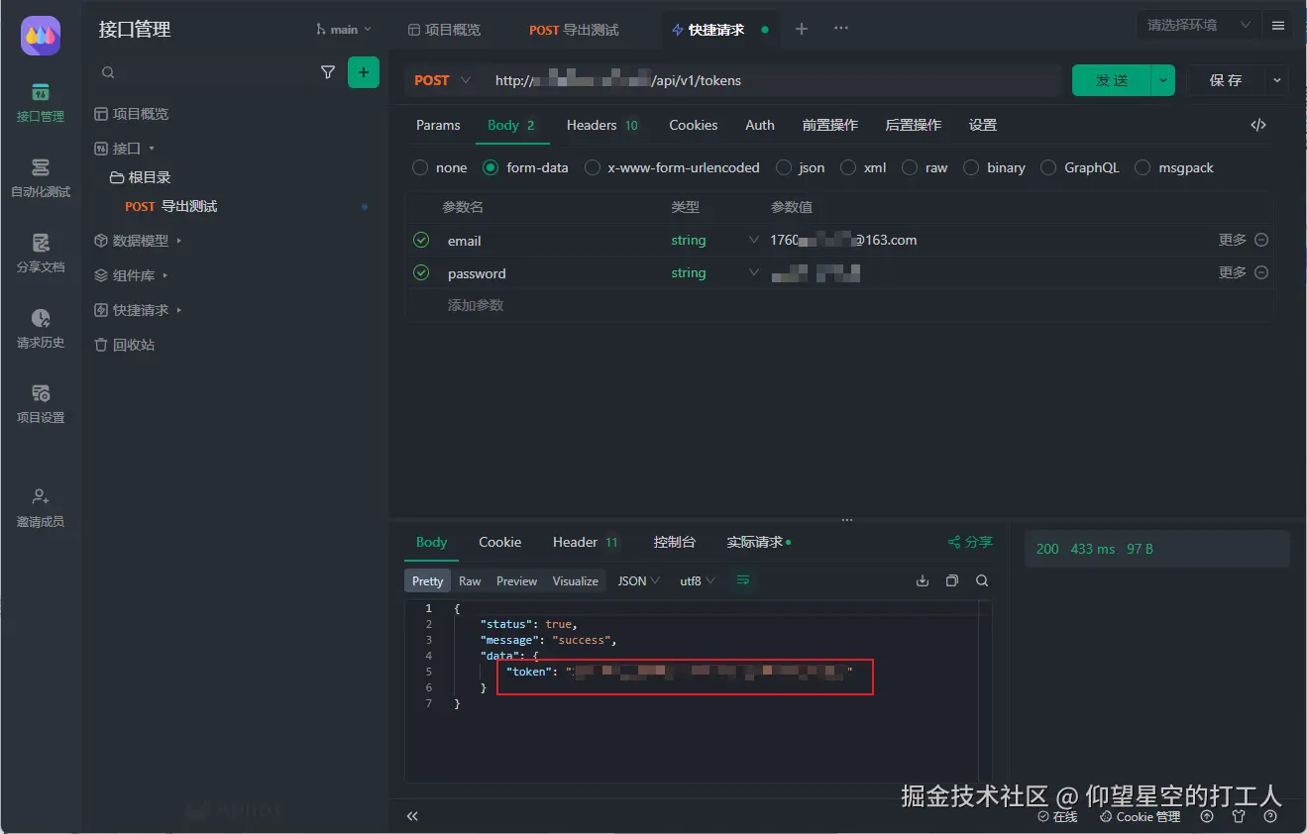The image size is (1307, 834).
Task: Switch response view to Raw
Action: tap(470, 580)
